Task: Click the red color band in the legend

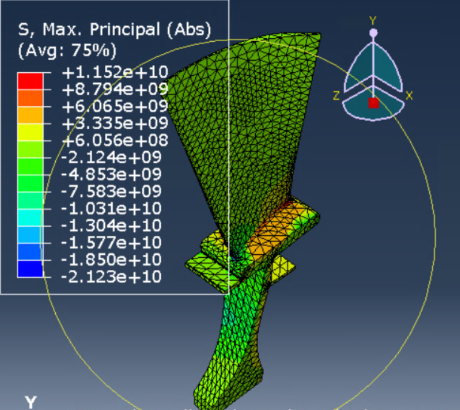Action: 30,81
